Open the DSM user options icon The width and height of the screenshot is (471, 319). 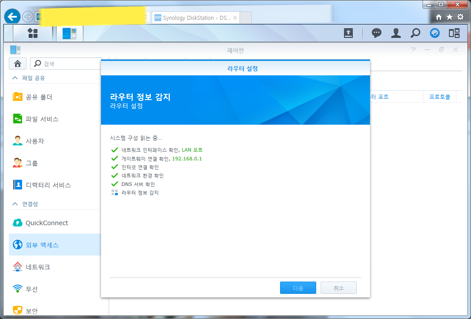coord(396,33)
